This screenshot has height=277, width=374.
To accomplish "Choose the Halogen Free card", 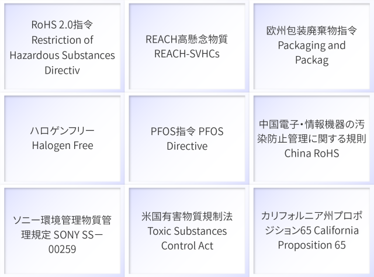I will point(63,138).
